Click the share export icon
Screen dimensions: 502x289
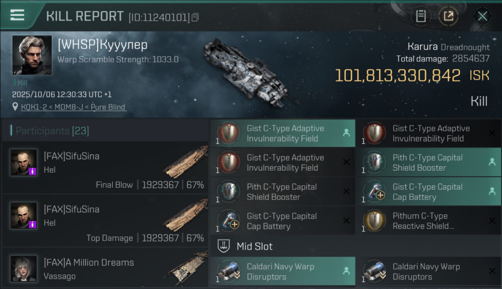pyautogui.click(x=449, y=16)
